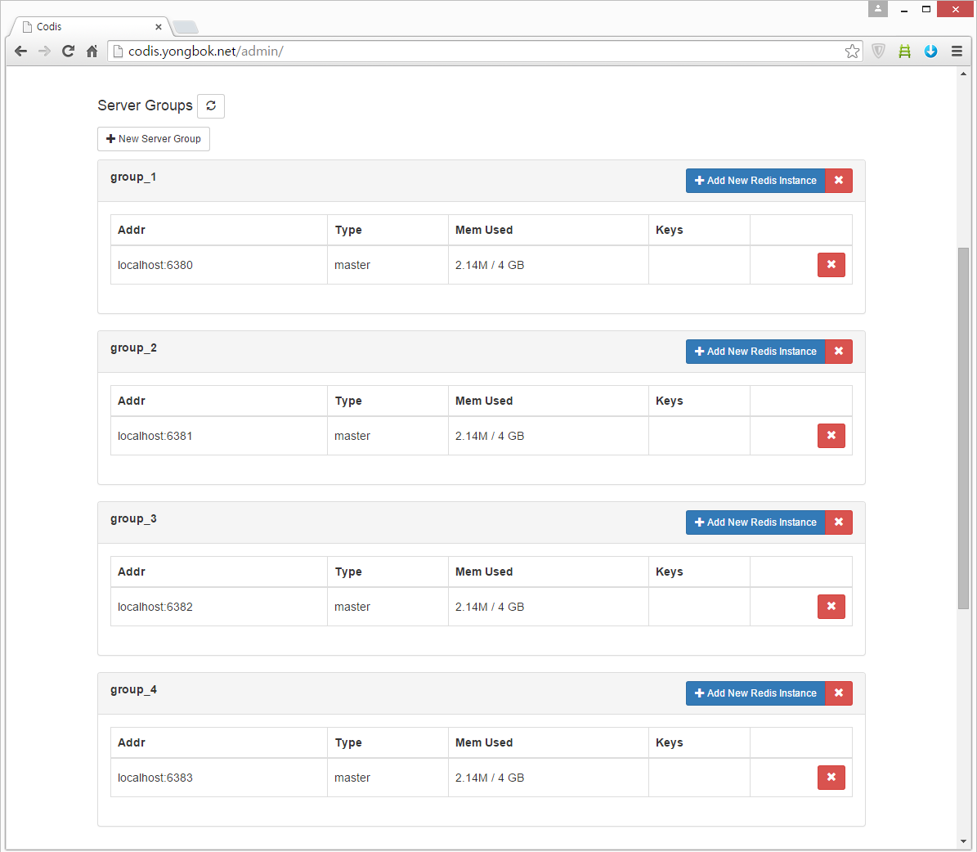
Task: Click the scrollbar down arrow
Action: (963, 841)
